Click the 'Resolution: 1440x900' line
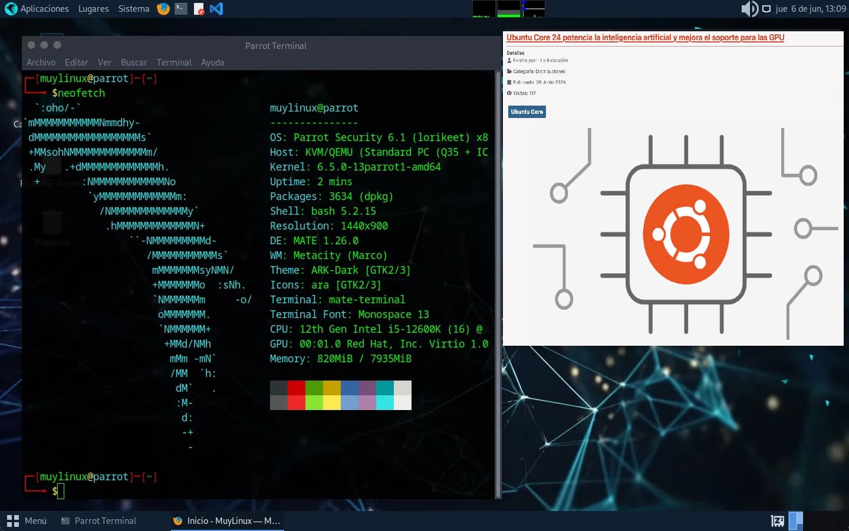 point(329,226)
